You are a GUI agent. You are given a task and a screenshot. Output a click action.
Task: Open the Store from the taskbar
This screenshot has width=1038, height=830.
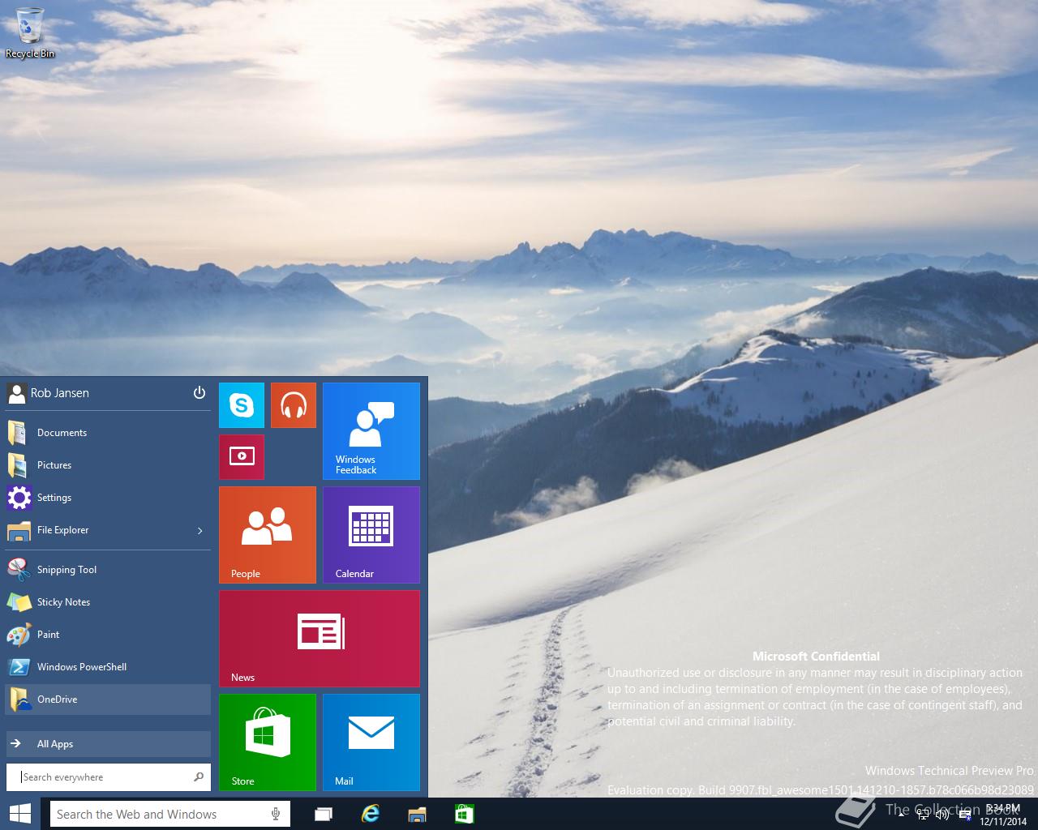coord(464,815)
